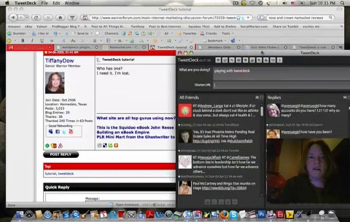Click the Shorten URL input field
Screen dimensions: 350x222
[x=281, y=85]
